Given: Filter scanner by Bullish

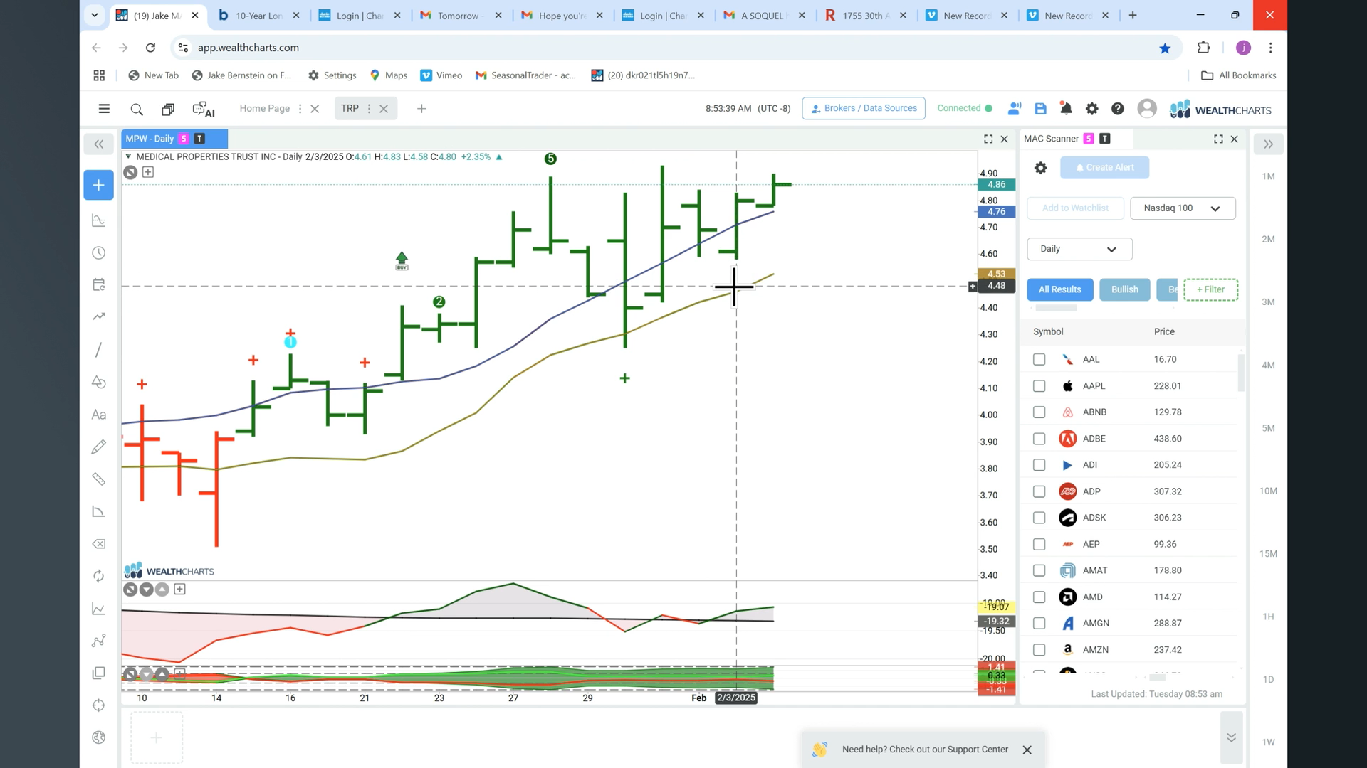Looking at the screenshot, I should 1125,289.
